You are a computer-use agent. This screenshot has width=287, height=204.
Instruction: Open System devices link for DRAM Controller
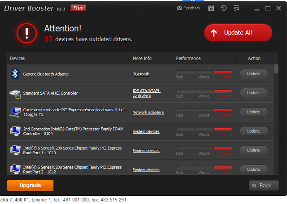pyautogui.click(x=146, y=131)
